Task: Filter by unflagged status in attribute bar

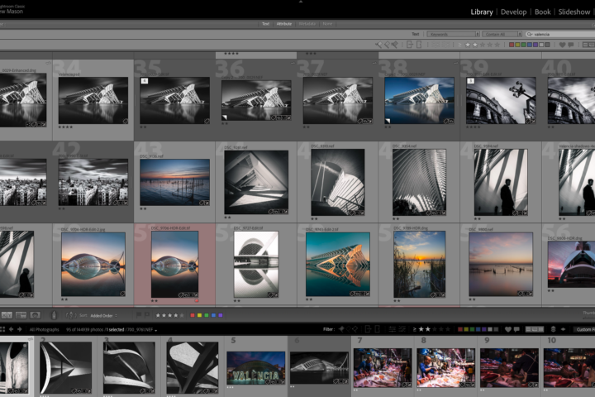Action: pyautogui.click(x=387, y=45)
